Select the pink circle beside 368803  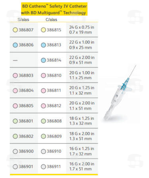pyautogui.click(x=15, y=76)
